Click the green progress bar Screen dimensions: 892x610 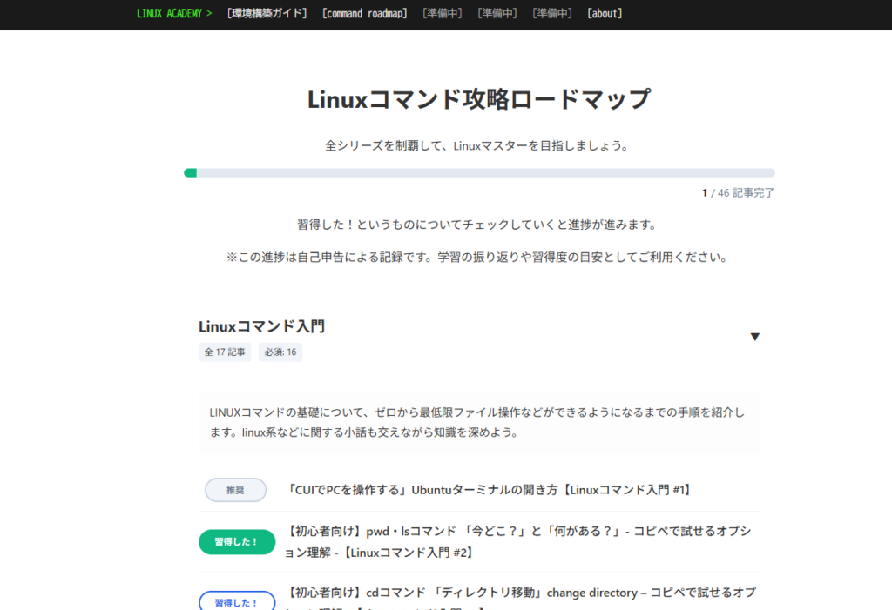click(x=190, y=172)
